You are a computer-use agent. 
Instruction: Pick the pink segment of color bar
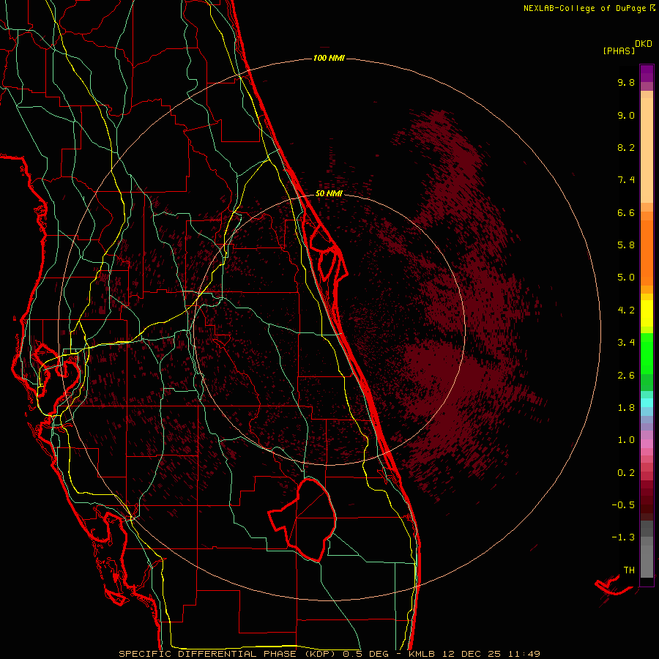(x=647, y=444)
